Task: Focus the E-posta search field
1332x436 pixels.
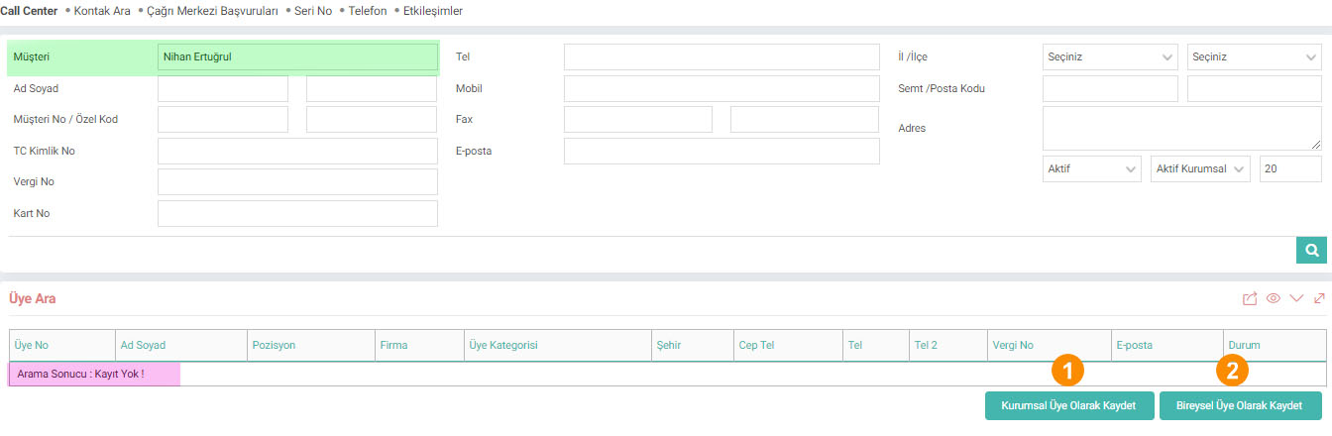Action: tap(721, 151)
